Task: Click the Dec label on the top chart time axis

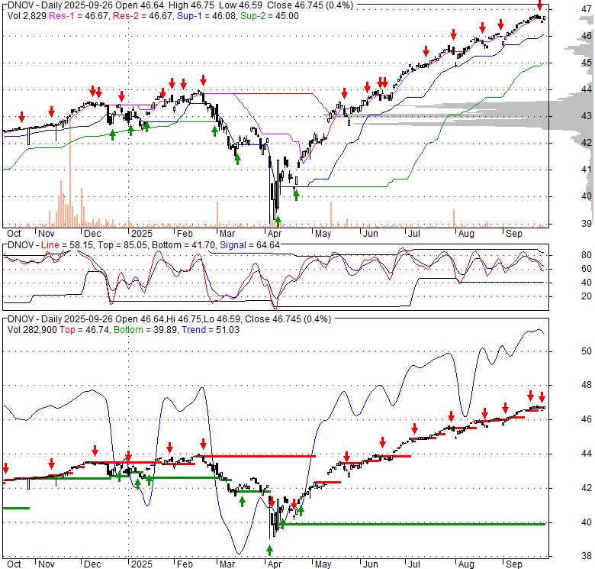Action: coord(92,234)
